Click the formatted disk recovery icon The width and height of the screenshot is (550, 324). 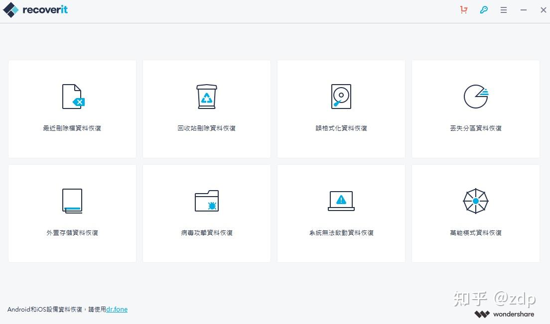tap(341, 97)
